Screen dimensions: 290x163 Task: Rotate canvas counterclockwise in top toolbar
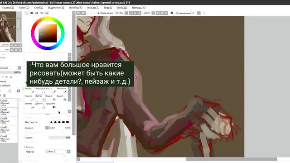pos(158,13)
